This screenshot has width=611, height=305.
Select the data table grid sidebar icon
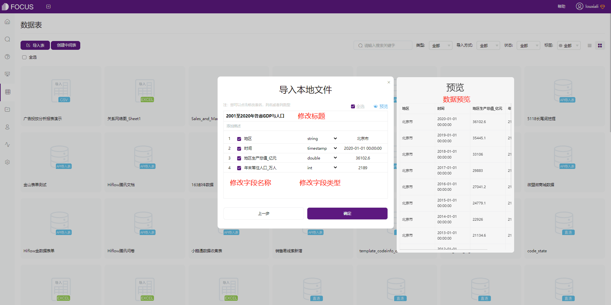(8, 92)
